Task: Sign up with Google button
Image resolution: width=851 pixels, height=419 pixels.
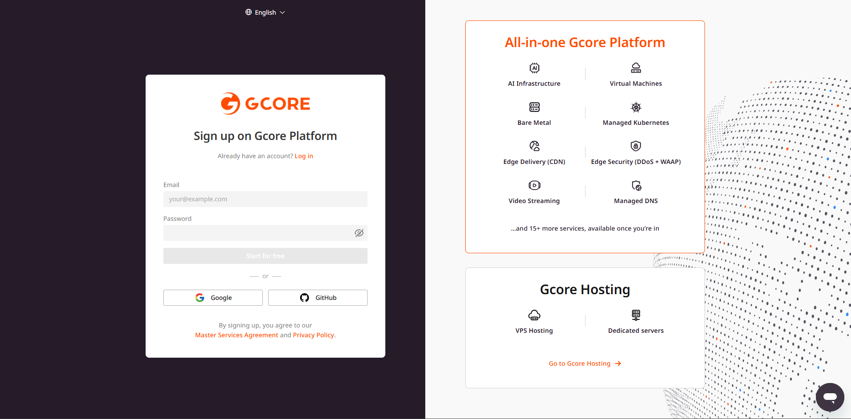Action: 213,298
